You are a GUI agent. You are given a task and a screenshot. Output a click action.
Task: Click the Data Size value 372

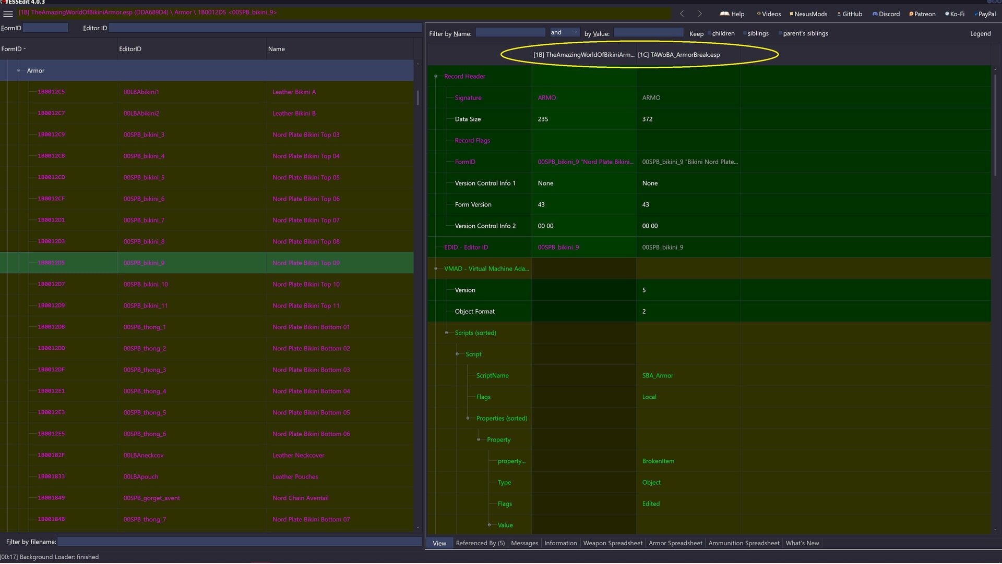click(647, 119)
